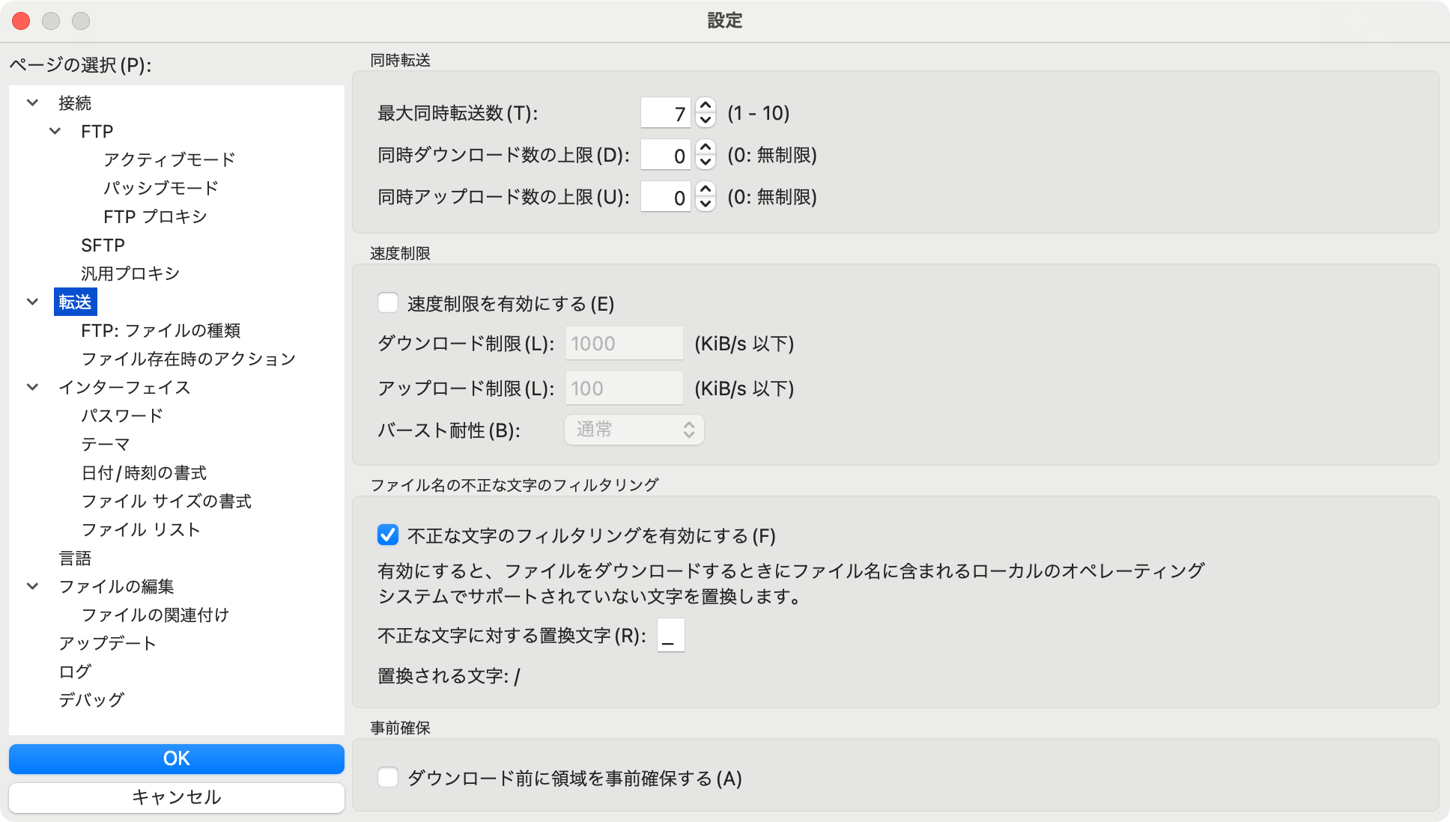Collapse the FTP tree node
The image size is (1450, 822).
coord(55,131)
